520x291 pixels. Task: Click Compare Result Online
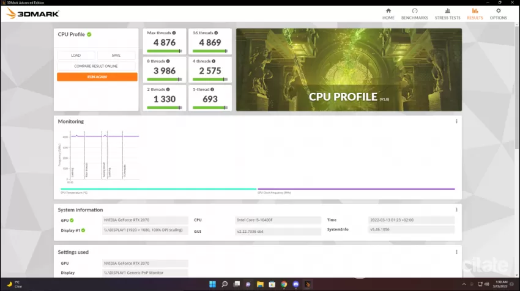tap(96, 66)
